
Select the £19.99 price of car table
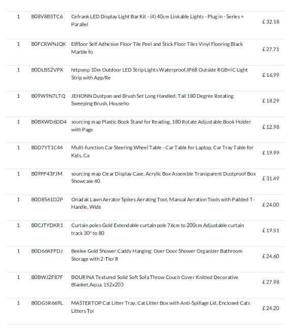271,153
